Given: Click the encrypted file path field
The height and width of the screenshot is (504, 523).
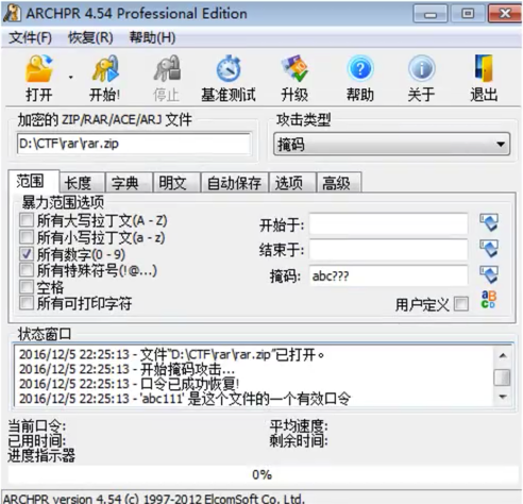Looking at the screenshot, I should [x=134, y=144].
